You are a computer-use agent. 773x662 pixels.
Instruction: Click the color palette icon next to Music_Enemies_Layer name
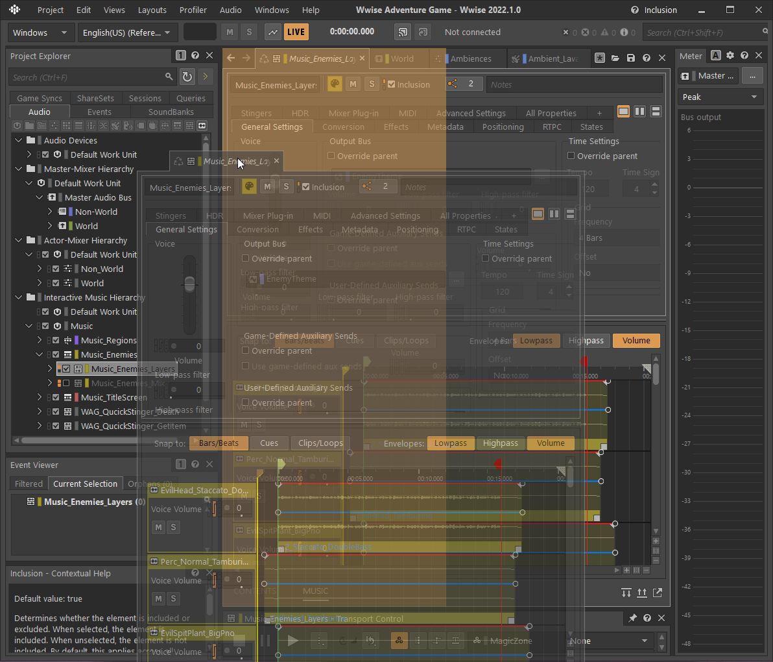coord(335,84)
